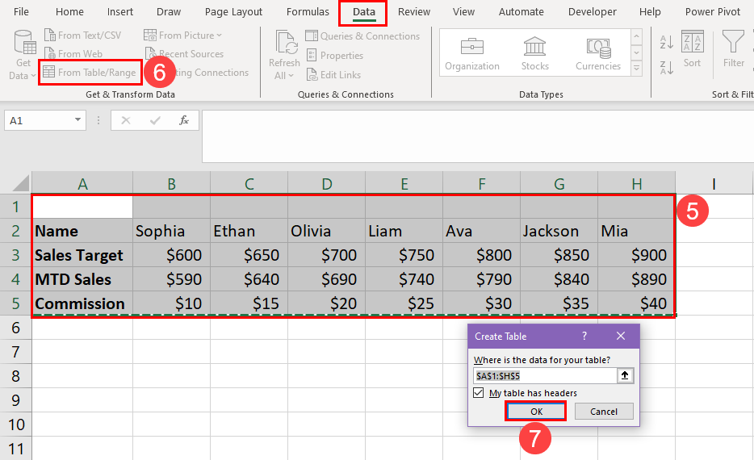Toggle the Filter button

pos(733,48)
